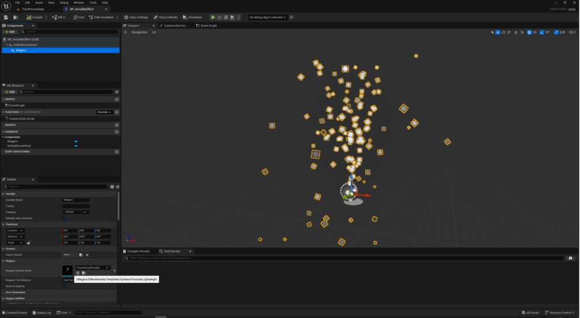Open the Location type dropdown
This screenshot has width=581, height=318.
pos(15,231)
